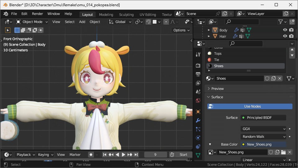Expand the Preview panel
Screen dimensions: 298x168
click(217, 89)
